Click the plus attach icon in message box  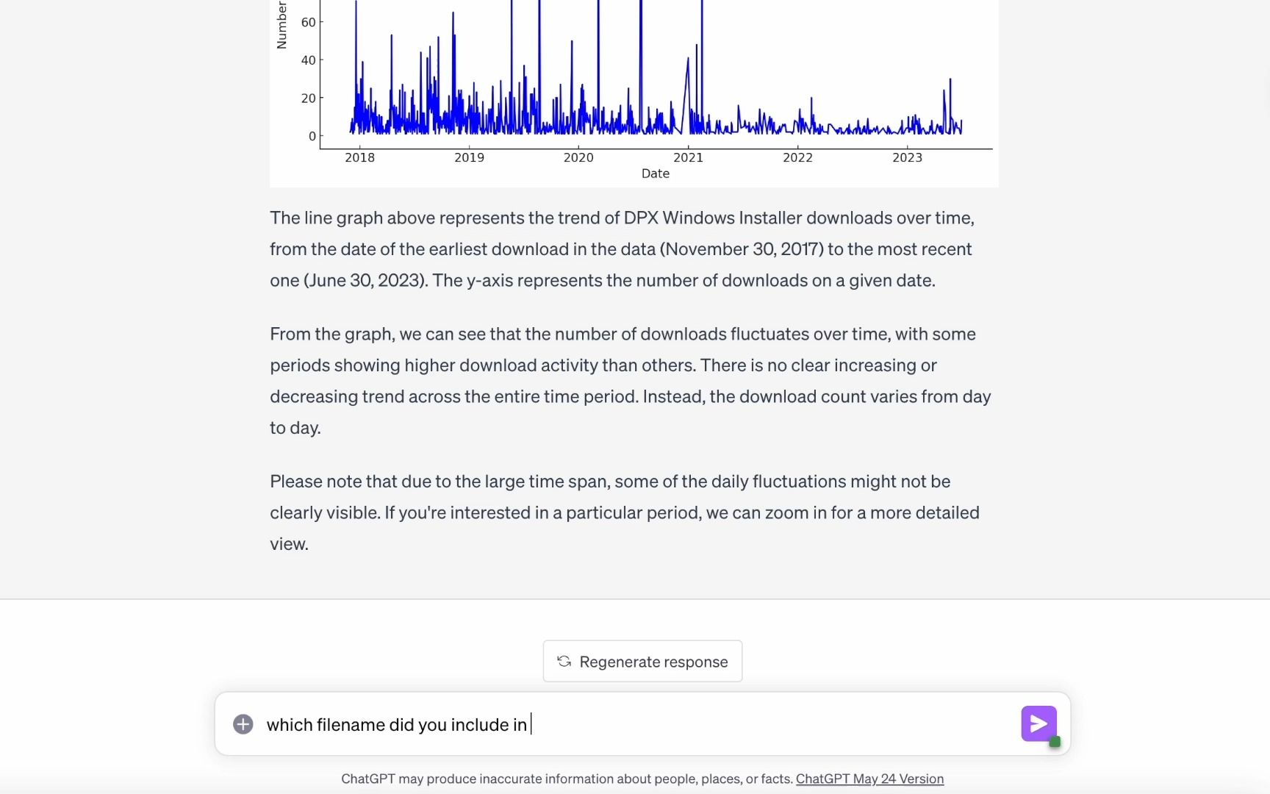click(x=243, y=724)
